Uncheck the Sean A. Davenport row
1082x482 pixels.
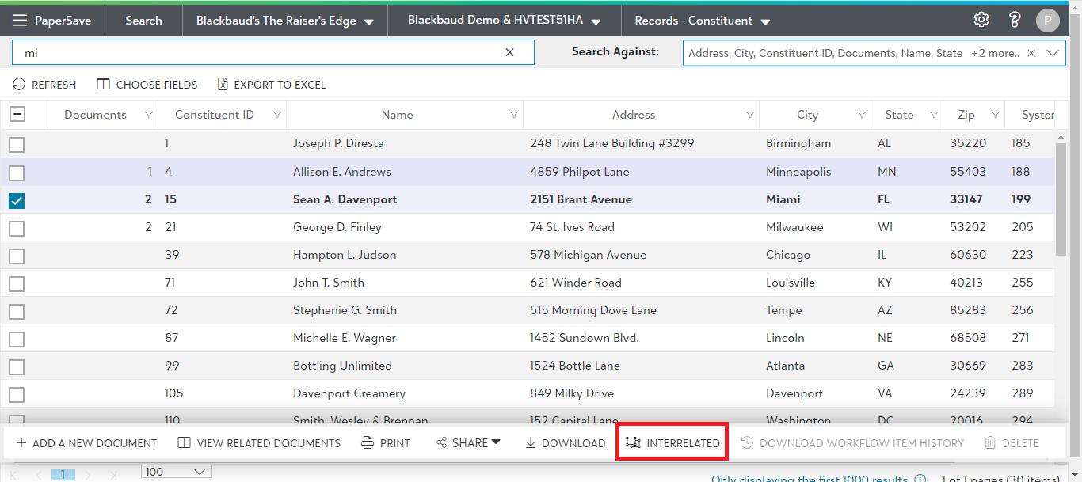(x=17, y=200)
